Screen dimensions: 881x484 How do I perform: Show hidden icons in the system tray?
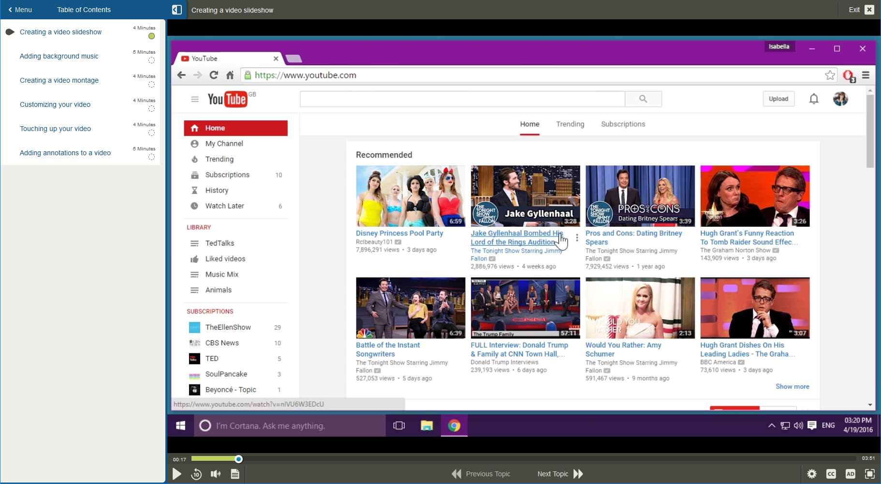pos(772,425)
